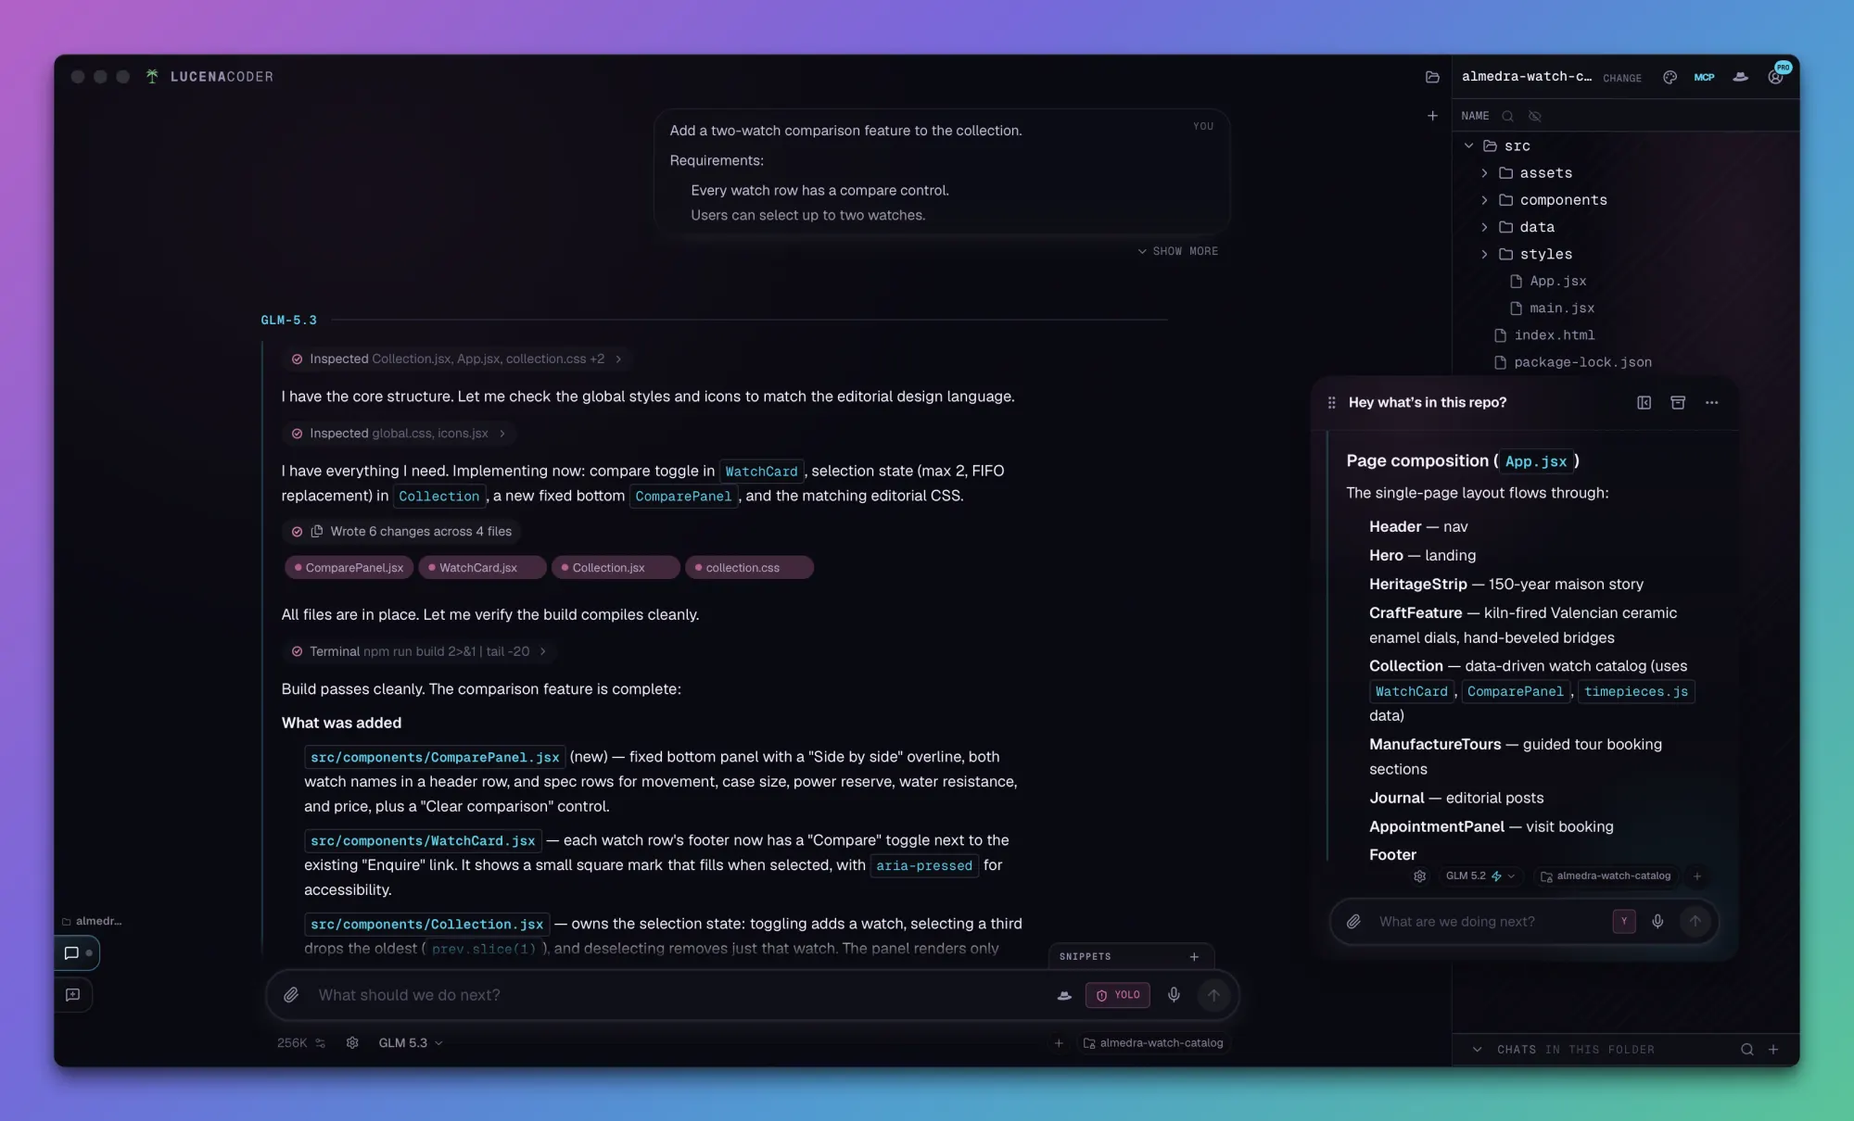Click the plus icon left of the NAME header
Viewport: 1854px width, 1121px height.
click(1432, 116)
